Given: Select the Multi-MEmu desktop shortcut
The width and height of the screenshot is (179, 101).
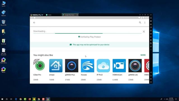Looking at the screenshot, I should click(3, 61).
